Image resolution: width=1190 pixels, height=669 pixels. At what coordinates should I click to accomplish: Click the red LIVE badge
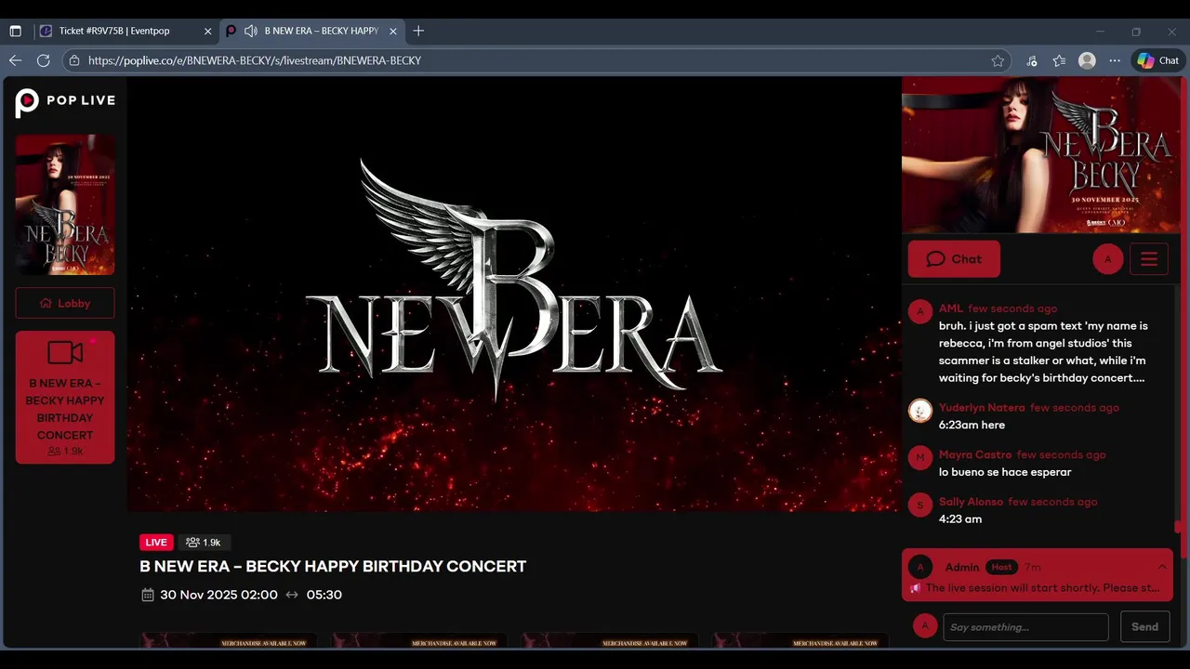click(x=156, y=543)
